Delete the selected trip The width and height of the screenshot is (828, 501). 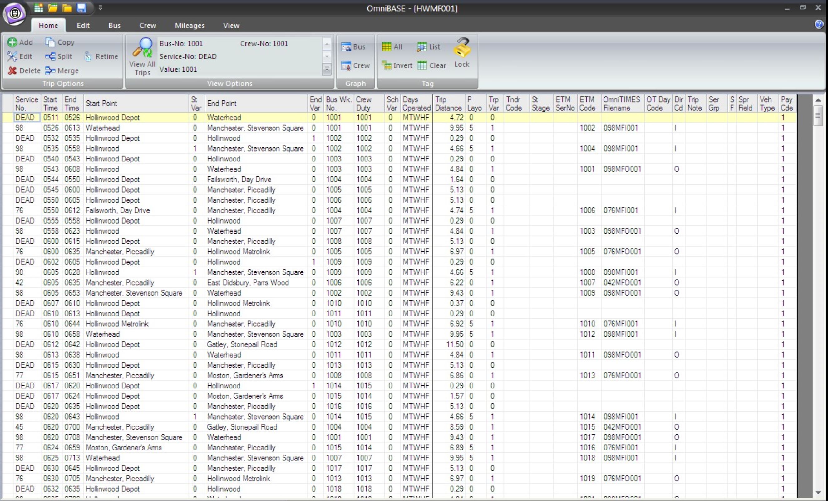click(25, 70)
